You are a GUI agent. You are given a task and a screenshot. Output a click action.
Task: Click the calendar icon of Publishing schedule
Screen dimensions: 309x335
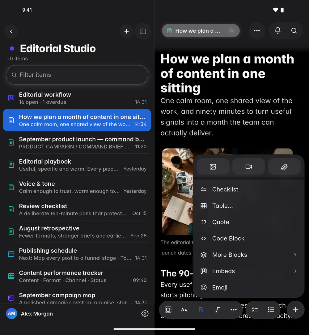pos(11,254)
